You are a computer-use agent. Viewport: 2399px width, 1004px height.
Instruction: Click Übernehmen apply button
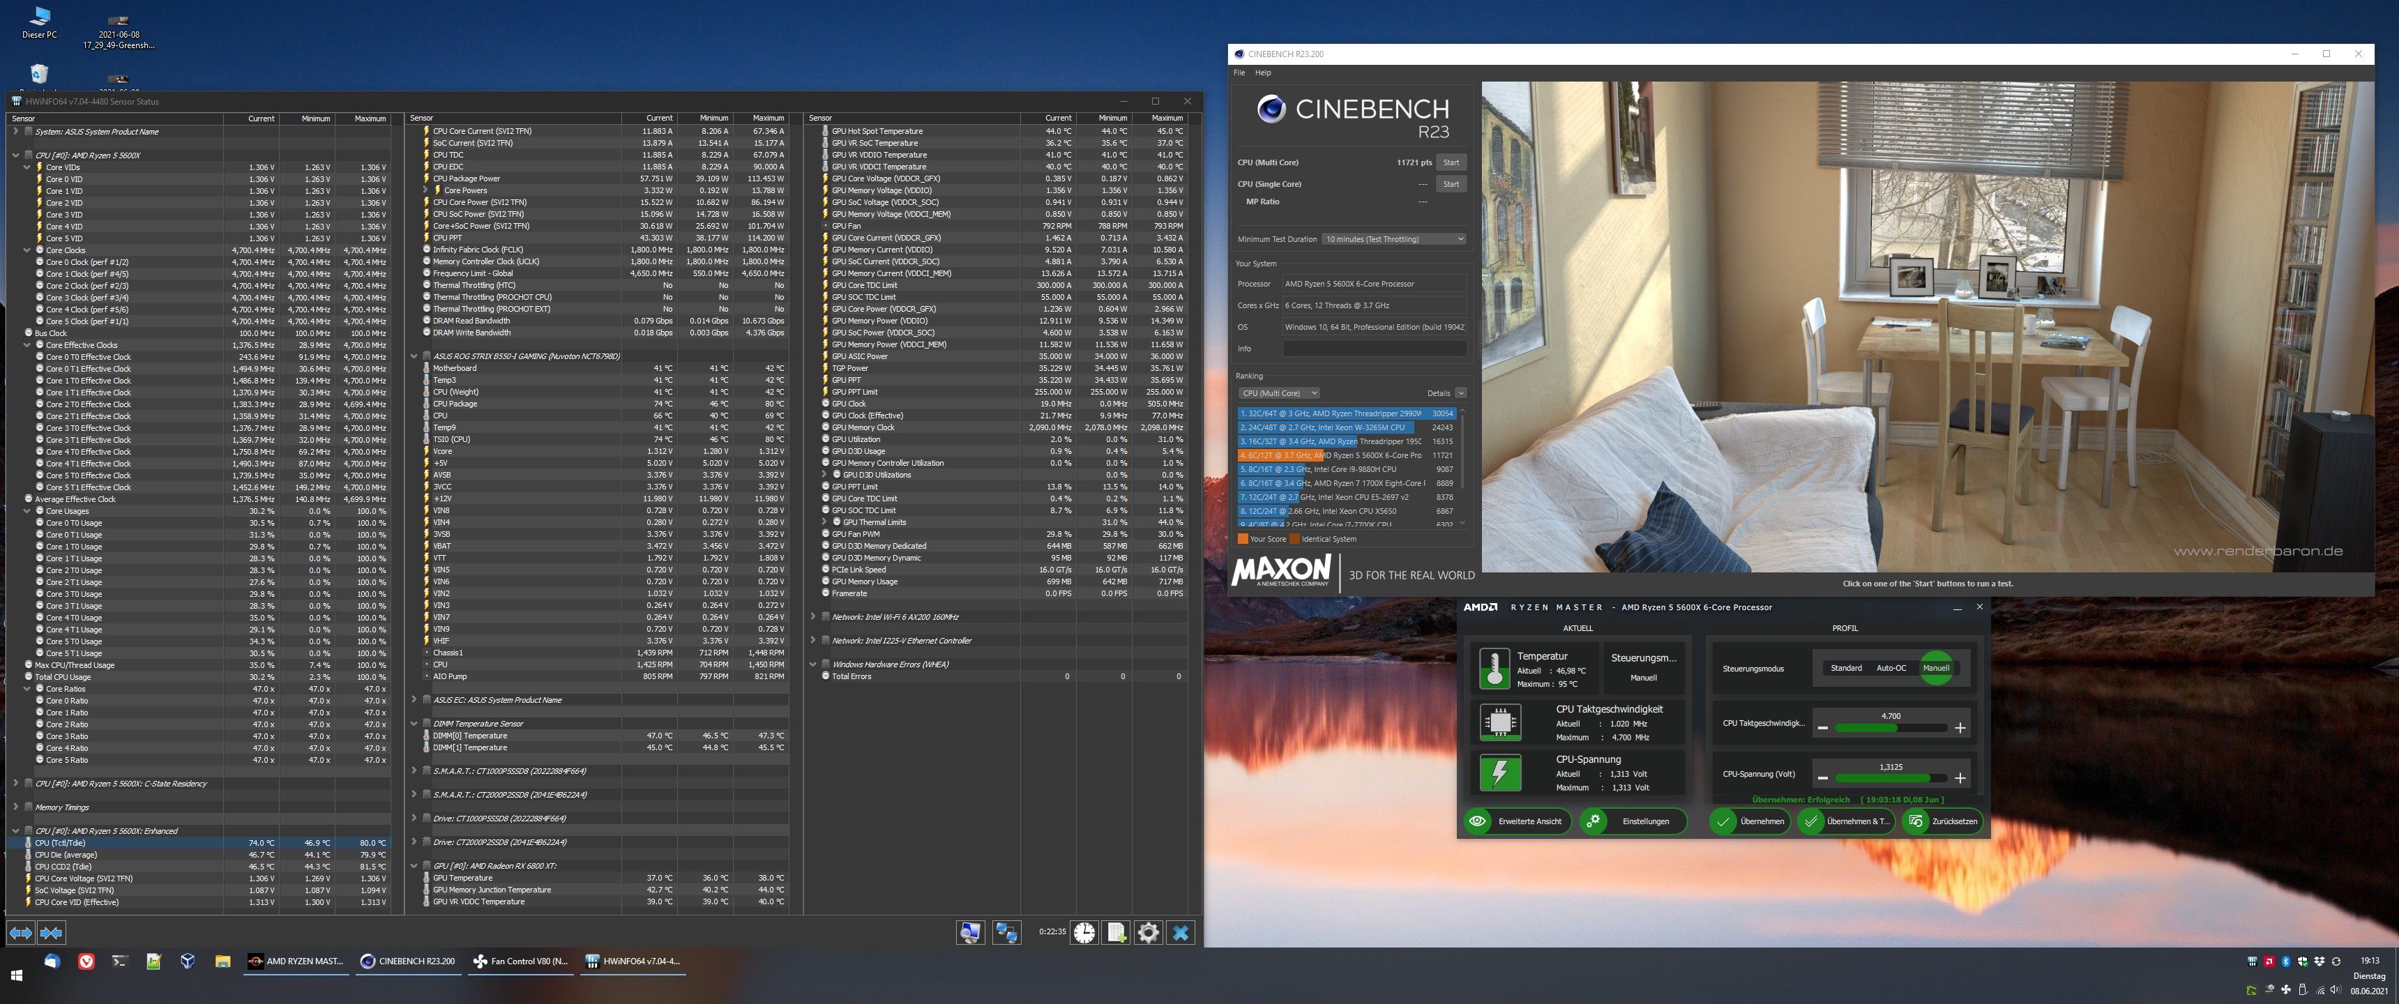1750,821
